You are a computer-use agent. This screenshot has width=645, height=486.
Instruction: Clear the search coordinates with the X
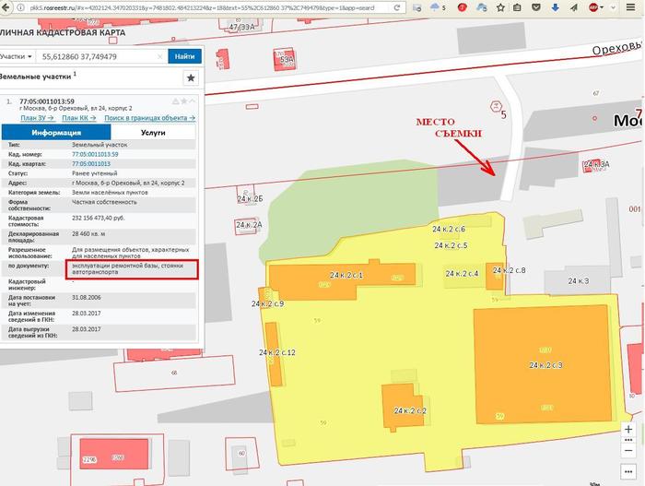tap(159, 57)
